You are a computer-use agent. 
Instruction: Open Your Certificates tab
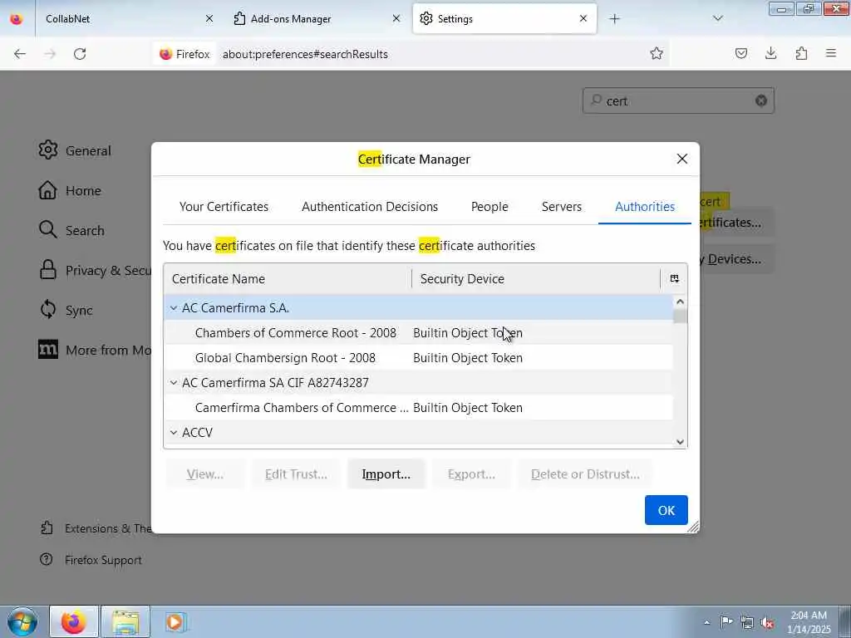224,207
